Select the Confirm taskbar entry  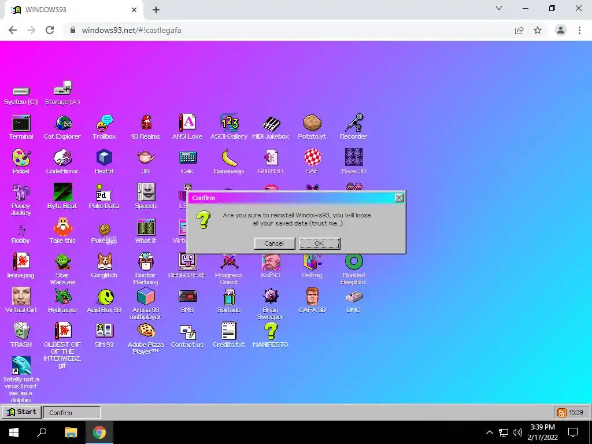tap(72, 412)
